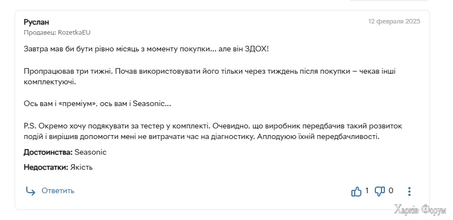Click the Продавец label

pos(40,32)
